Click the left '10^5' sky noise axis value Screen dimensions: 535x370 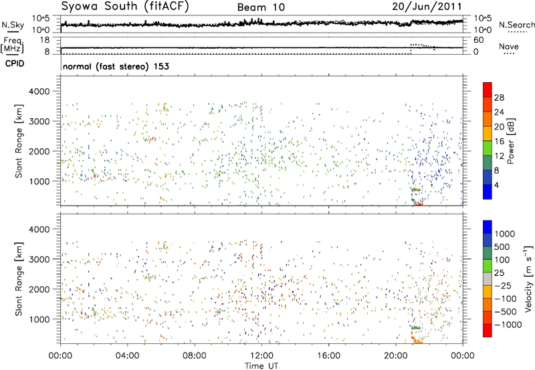(41, 19)
